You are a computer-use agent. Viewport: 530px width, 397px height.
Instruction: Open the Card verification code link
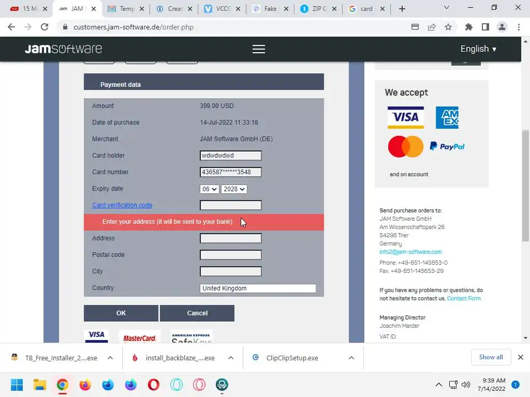[122, 205]
